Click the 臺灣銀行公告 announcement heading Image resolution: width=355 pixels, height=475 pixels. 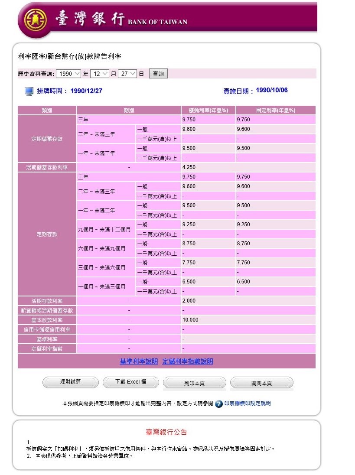click(166, 432)
